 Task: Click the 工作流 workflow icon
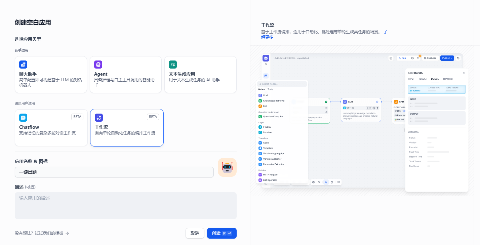click(99, 118)
